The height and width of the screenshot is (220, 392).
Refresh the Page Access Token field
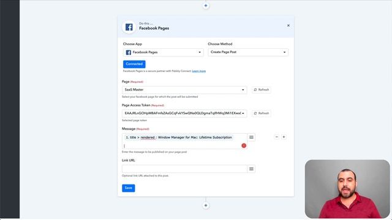click(262, 113)
